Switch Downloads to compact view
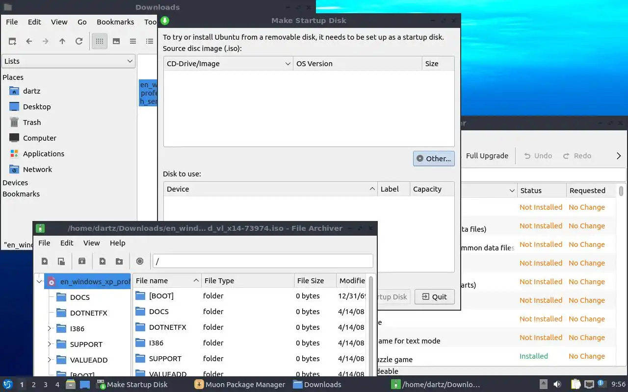Image resolution: width=628 pixels, height=392 pixels. tap(133, 41)
